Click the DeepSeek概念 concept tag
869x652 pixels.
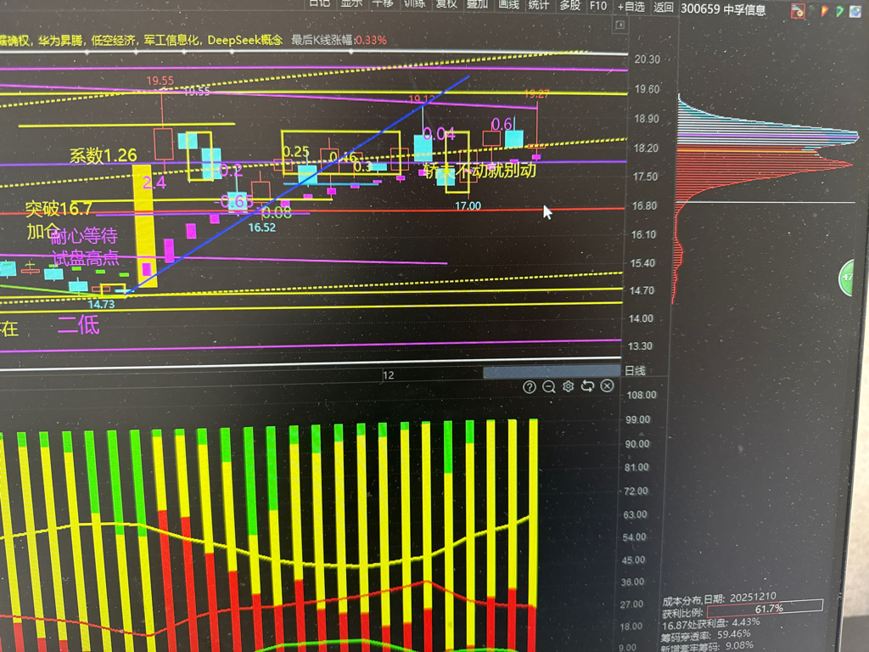click(x=245, y=40)
